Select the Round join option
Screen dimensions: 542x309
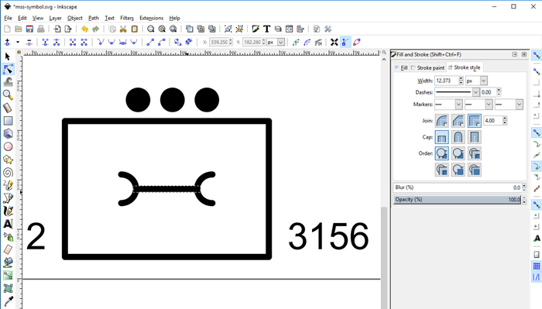point(442,121)
